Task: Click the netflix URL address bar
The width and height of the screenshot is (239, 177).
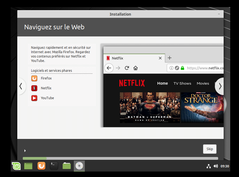Action: point(195,68)
